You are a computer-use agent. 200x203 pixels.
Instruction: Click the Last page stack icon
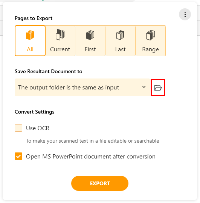[120, 35]
